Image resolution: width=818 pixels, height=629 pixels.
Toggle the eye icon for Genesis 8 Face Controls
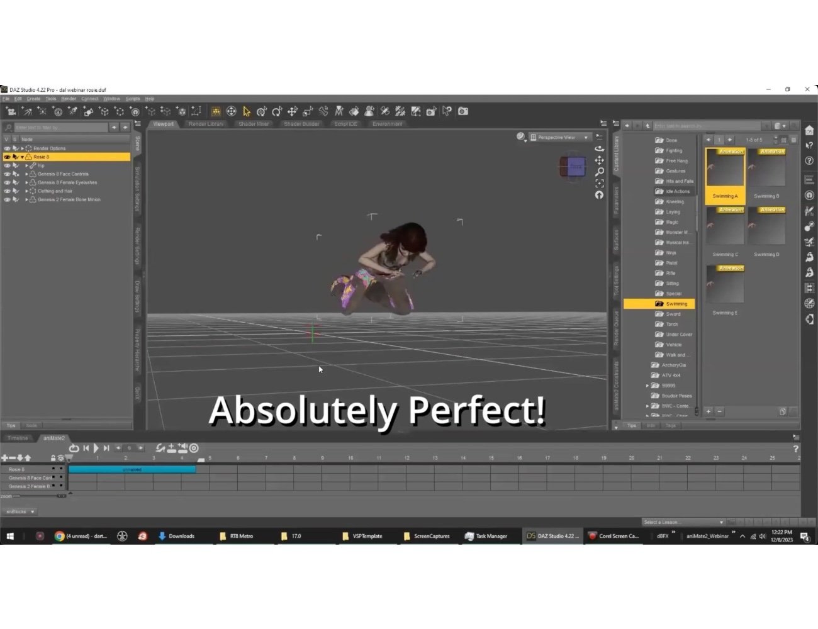point(6,174)
